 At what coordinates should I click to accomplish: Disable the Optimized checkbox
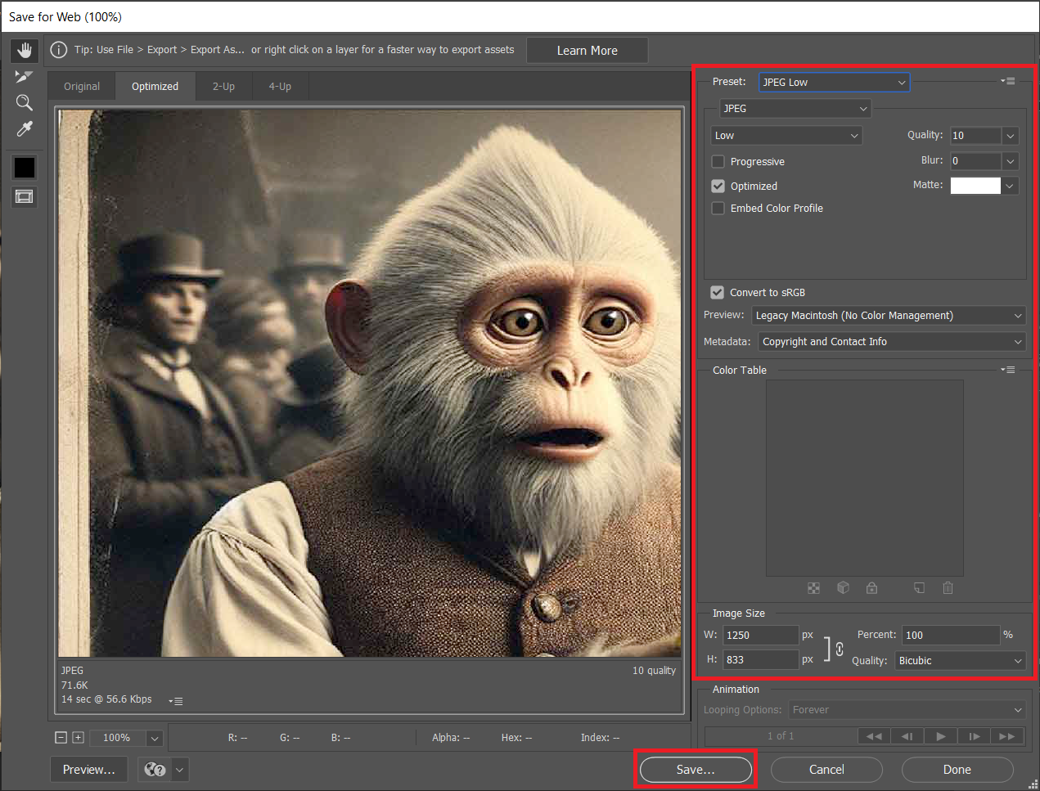click(718, 186)
